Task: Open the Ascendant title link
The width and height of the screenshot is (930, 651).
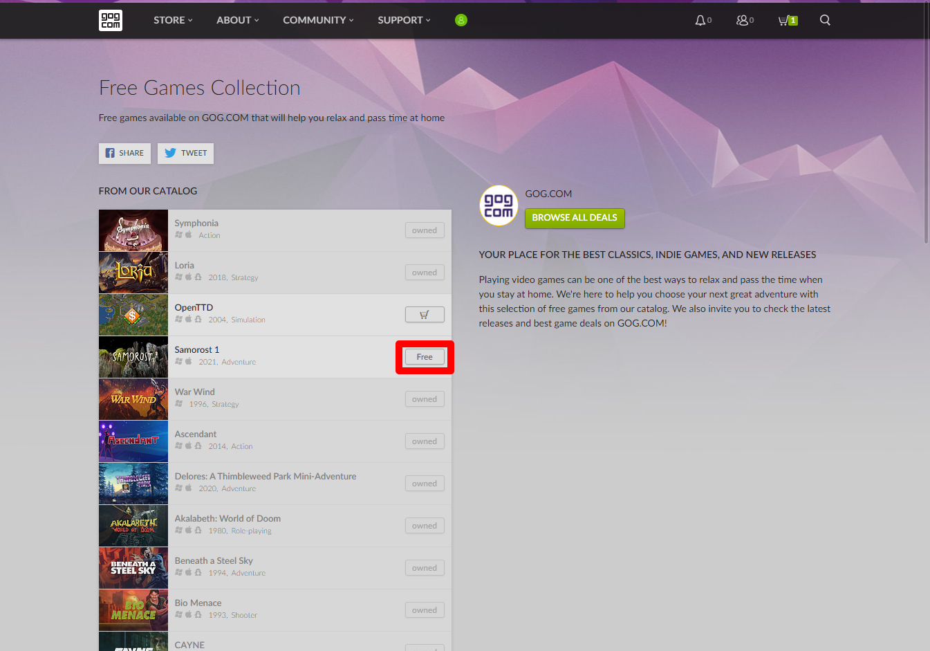Action: pos(196,434)
